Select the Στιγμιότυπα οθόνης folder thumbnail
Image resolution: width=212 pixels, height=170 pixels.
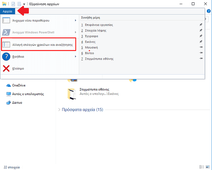tap(71, 94)
